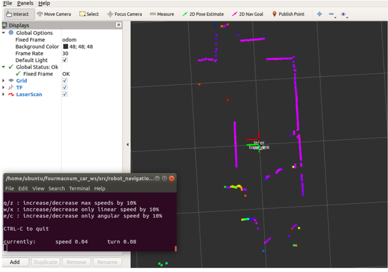Screen dimensions: 388x272
Task: Open the Panels menu
Action: pyautogui.click(x=25, y=3)
